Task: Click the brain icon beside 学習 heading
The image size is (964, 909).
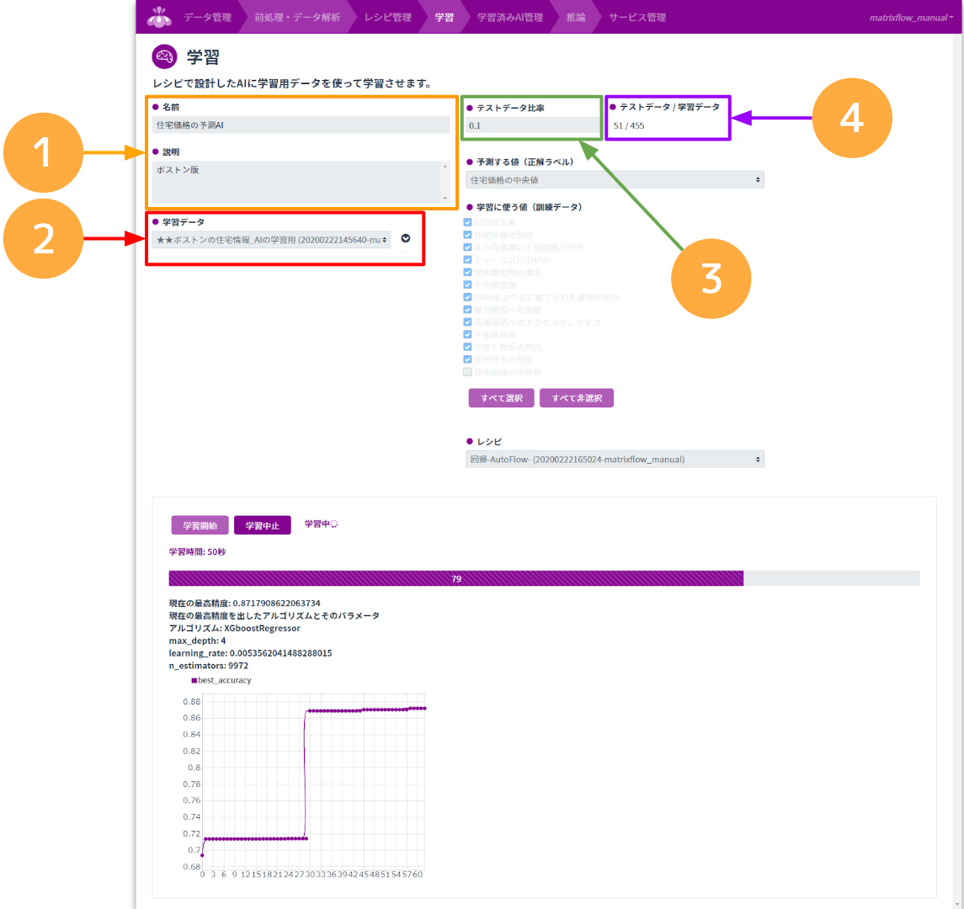Action: 164,56
